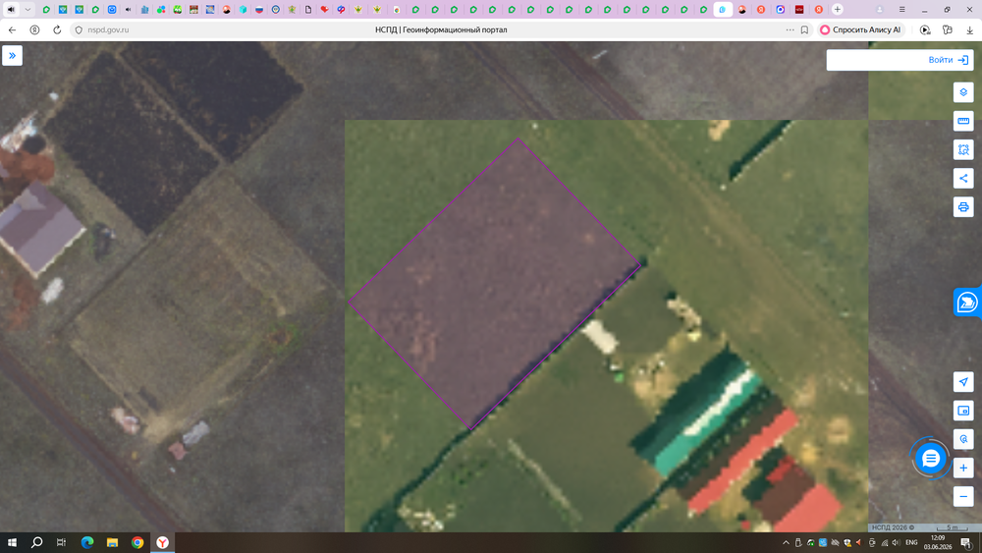Viewport: 982px width, 553px height.
Task: Open the blue feedback side tab
Action: pos(967,303)
